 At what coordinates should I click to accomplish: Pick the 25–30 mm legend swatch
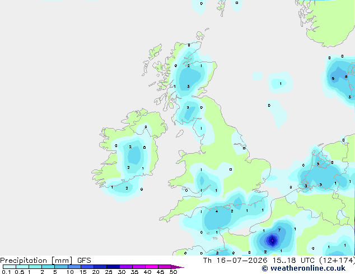click(113, 267)
